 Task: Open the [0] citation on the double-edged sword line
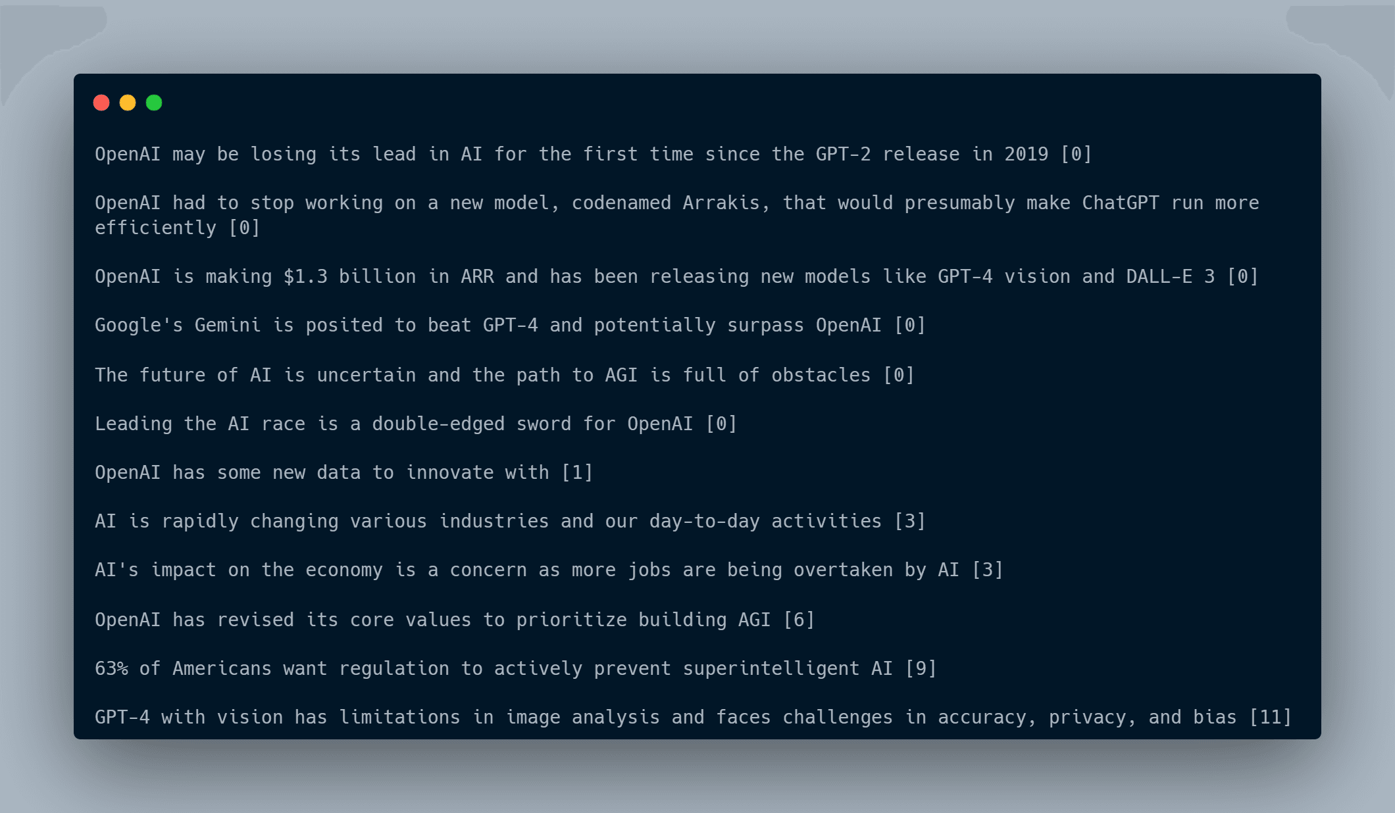pos(721,424)
